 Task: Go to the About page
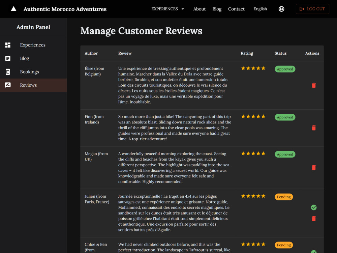point(199,9)
